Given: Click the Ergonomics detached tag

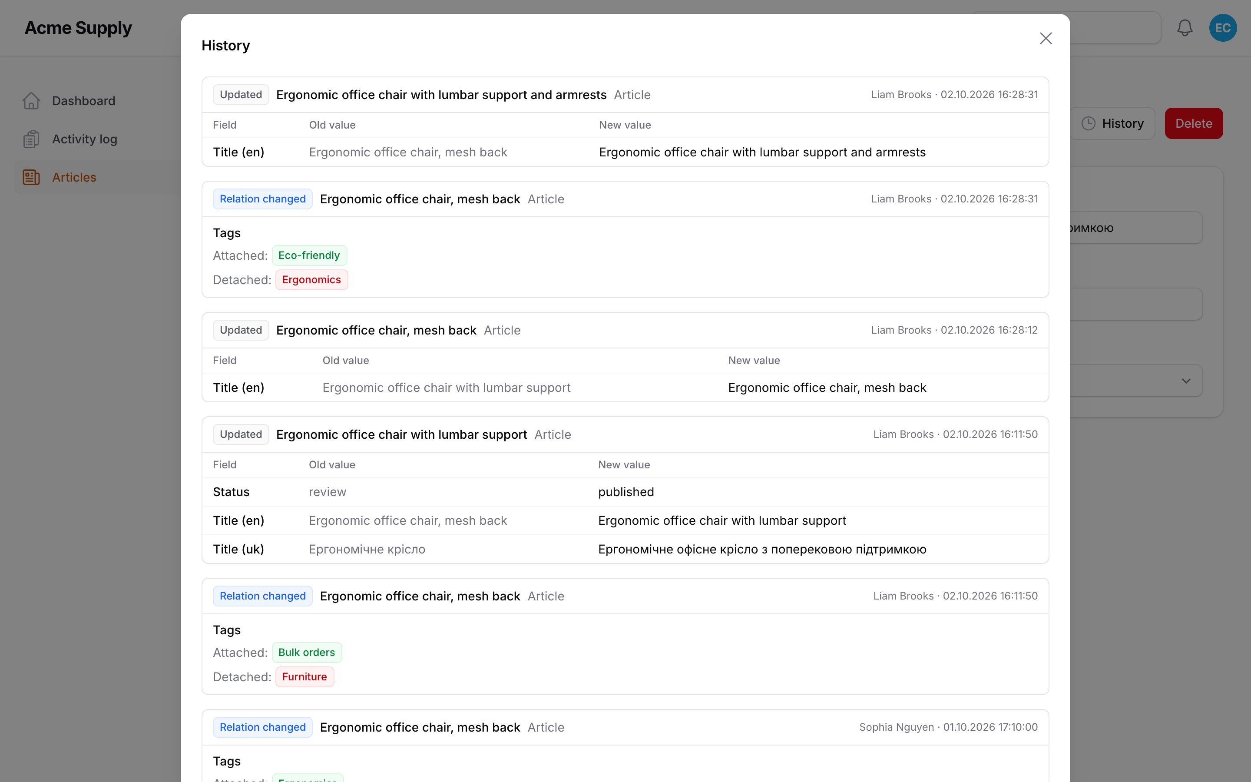Looking at the screenshot, I should point(311,280).
